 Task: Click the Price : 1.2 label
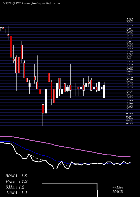pyautogui.click(x=17, y=182)
